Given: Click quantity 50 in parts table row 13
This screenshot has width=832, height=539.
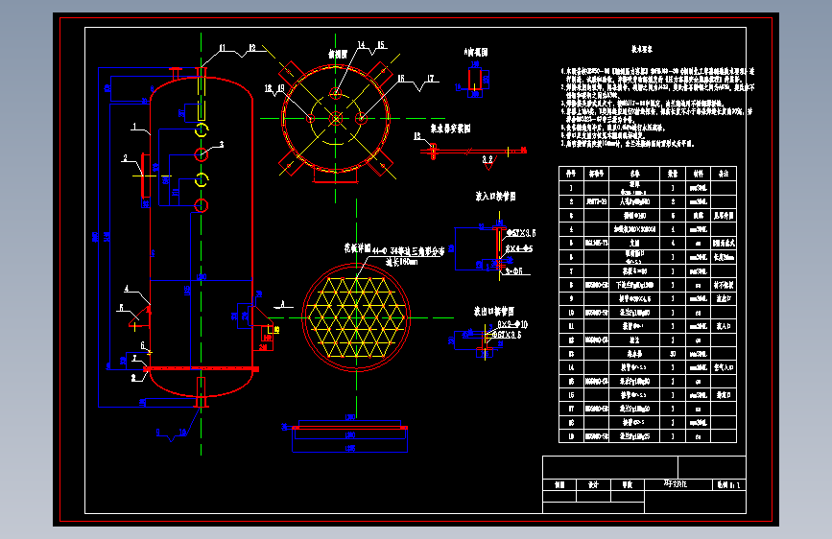Looking at the screenshot, I should (x=673, y=354).
